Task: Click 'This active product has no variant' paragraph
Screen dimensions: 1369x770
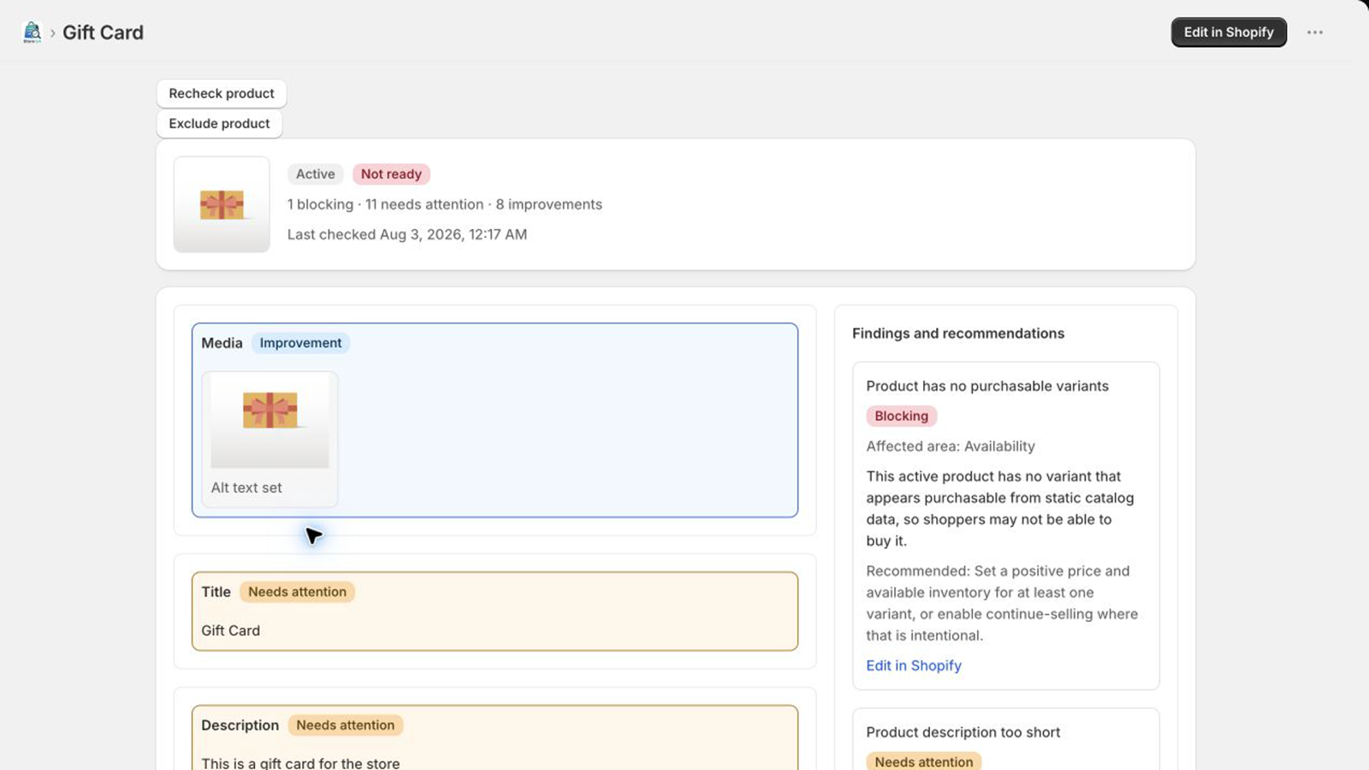Action: (1000, 508)
